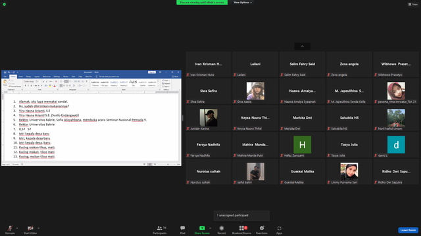Screen dimensions: 421x236
Task: Select Hafaz Zamzami's green H avatar tile
Action: pos(303,144)
